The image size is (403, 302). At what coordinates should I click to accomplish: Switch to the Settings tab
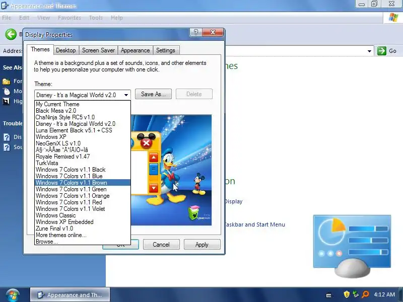[166, 50]
